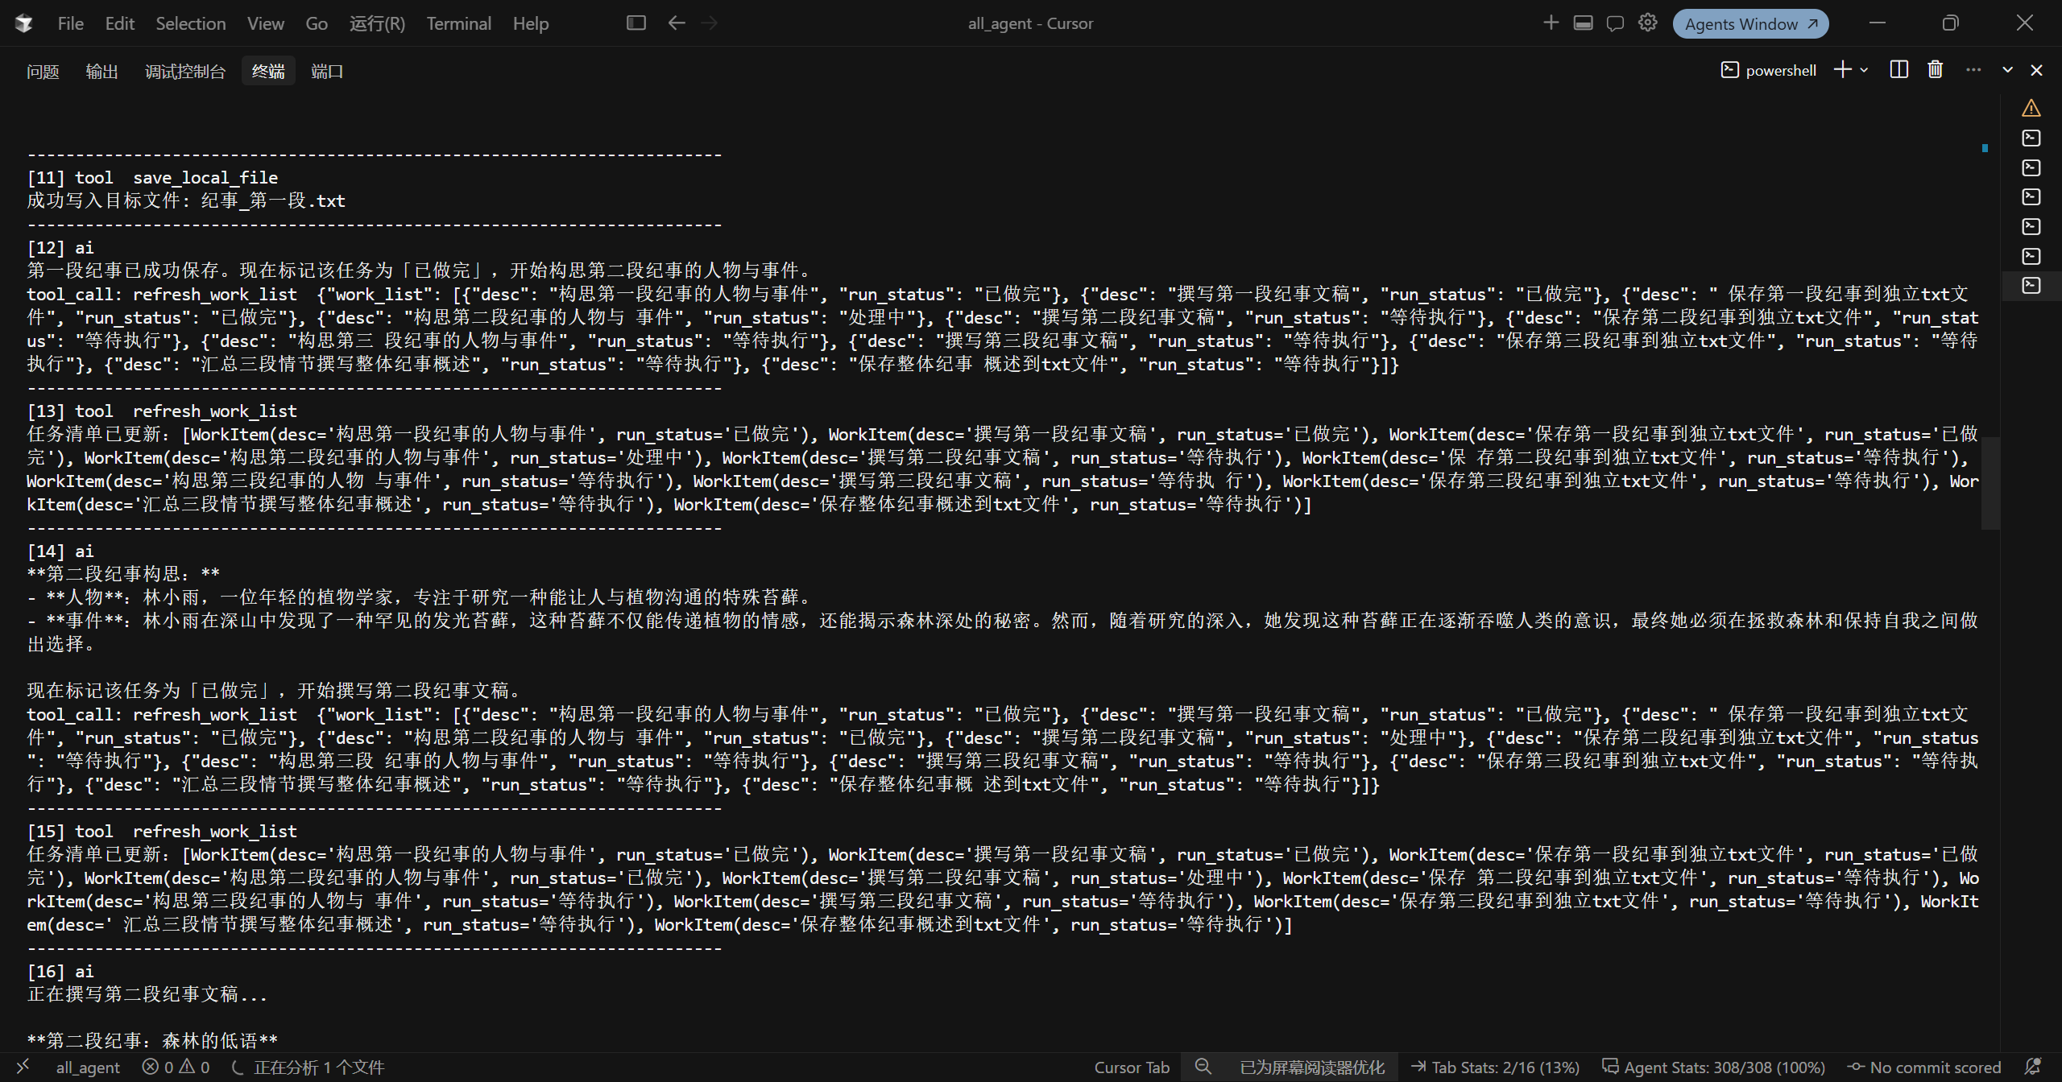Open errors and warnings count in status bar
The width and height of the screenshot is (2062, 1082).
pos(176,1068)
